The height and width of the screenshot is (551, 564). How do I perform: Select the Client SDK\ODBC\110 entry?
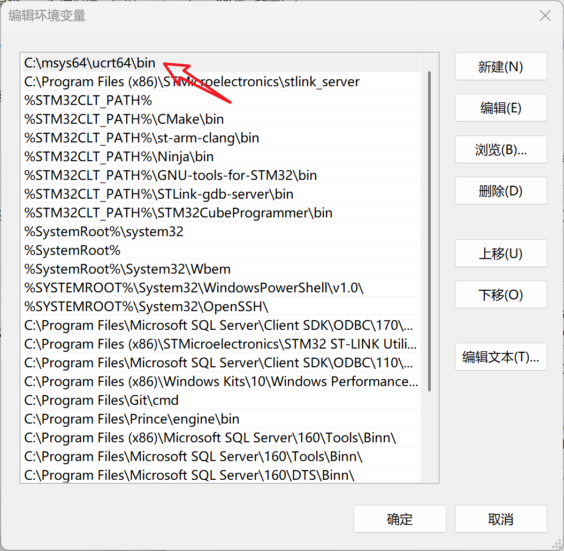(x=220, y=363)
